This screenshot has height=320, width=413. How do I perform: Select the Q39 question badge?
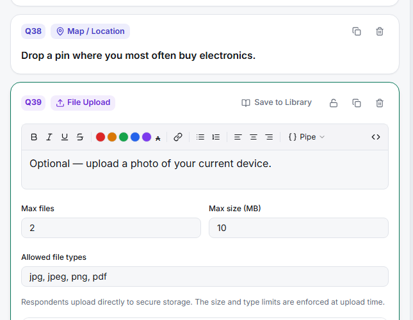[x=33, y=102]
